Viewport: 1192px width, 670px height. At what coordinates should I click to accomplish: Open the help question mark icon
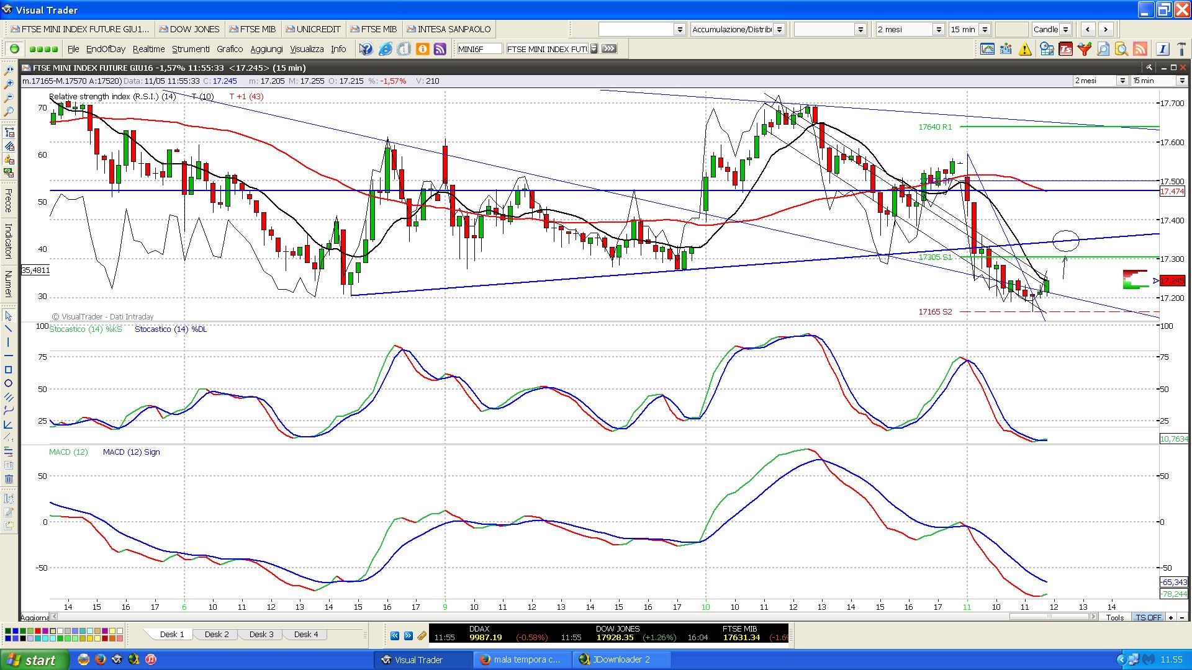pyautogui.click(x=366, y=49)
